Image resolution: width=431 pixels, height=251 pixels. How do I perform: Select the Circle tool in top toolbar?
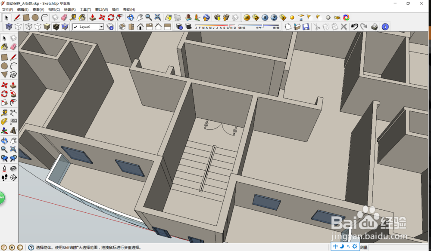[35, 18]
